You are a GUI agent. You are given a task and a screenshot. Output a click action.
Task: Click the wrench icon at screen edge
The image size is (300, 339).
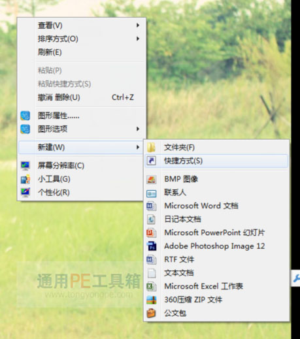[296, 278]
